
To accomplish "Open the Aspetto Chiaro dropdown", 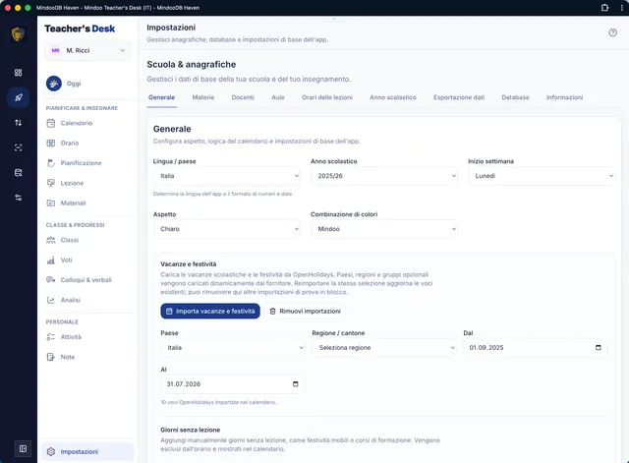I will point(227,229).
